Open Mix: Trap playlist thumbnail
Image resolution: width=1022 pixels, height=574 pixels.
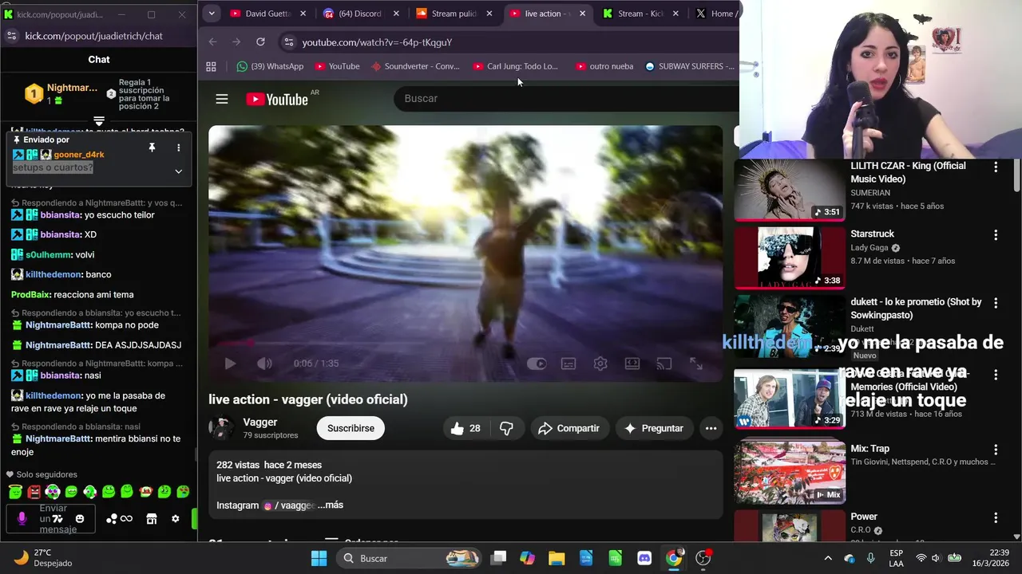(x=790, y=473)
